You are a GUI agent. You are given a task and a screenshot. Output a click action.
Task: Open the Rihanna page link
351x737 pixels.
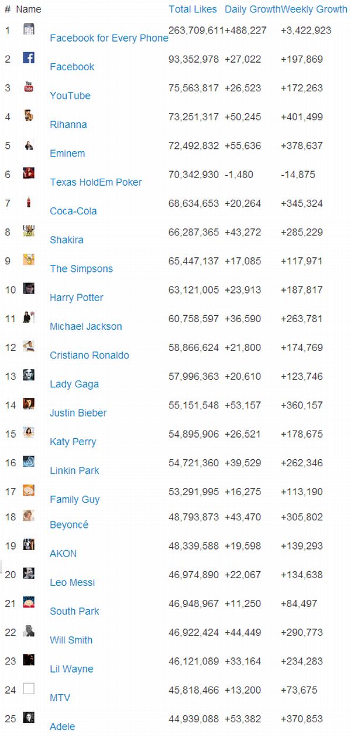[68, 125]
